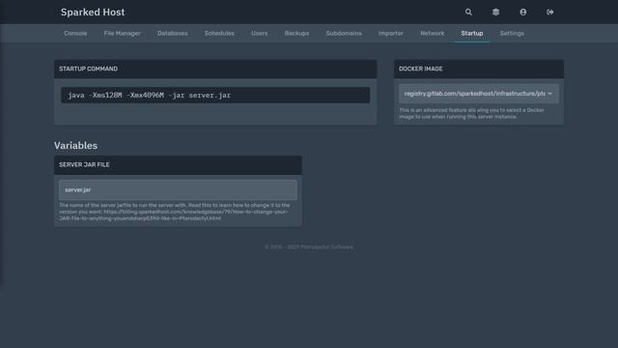Image resolution: width=618 pixels, height=348 pixels.
Task: Open the account profile icon
Action: tap(522, 13)
